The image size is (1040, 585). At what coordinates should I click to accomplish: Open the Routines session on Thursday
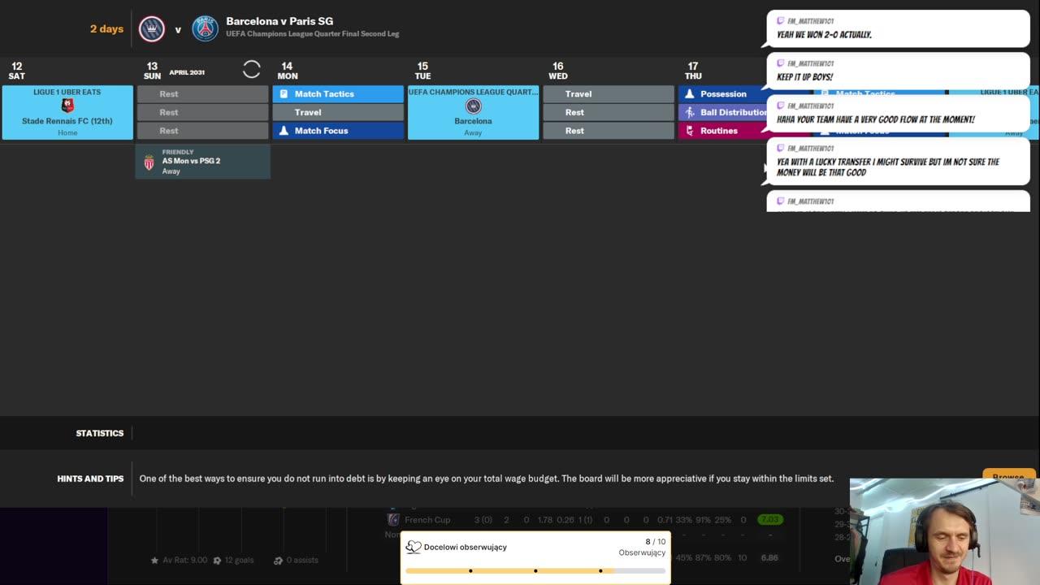[722, 131]
